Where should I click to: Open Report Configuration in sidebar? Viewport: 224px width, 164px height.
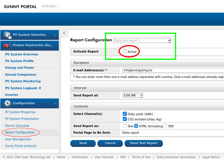pos(20,132)
